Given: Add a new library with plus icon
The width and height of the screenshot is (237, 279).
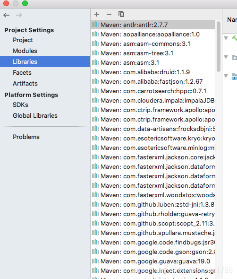Looking at the screenshot, I should pos(97,14).
